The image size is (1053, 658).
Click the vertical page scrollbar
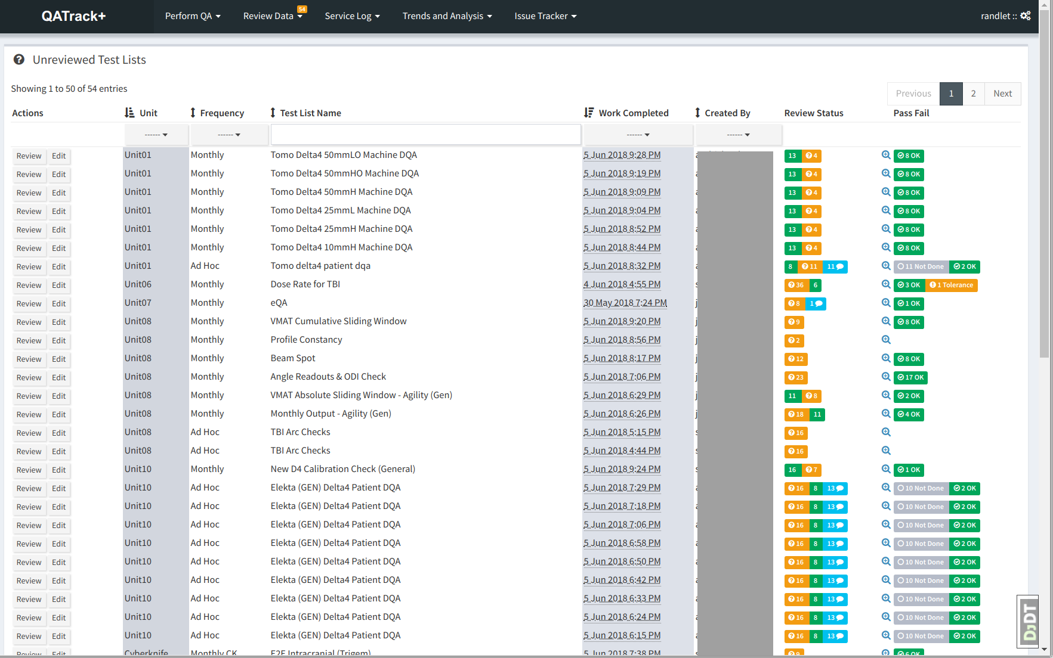pos(1044,184)
